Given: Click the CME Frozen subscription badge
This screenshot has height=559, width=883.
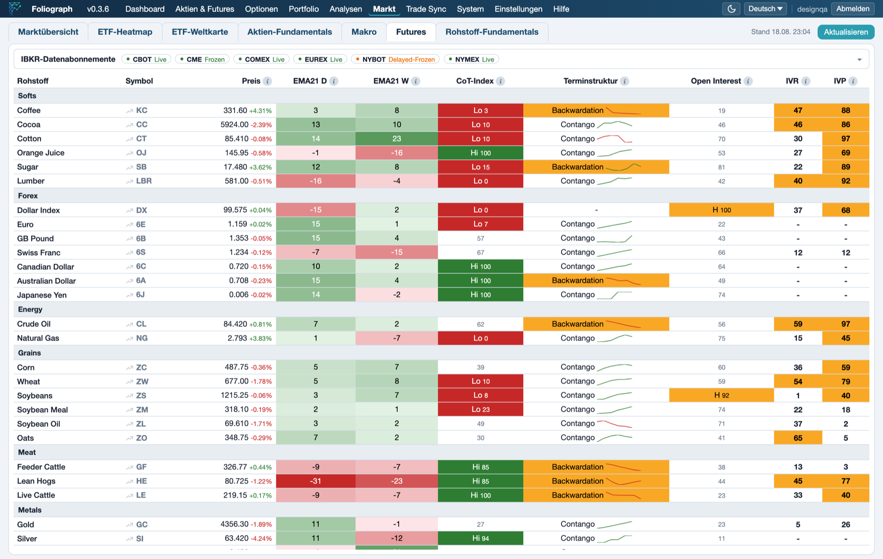Looking at the screenshot, I should (x=202, y=60).
